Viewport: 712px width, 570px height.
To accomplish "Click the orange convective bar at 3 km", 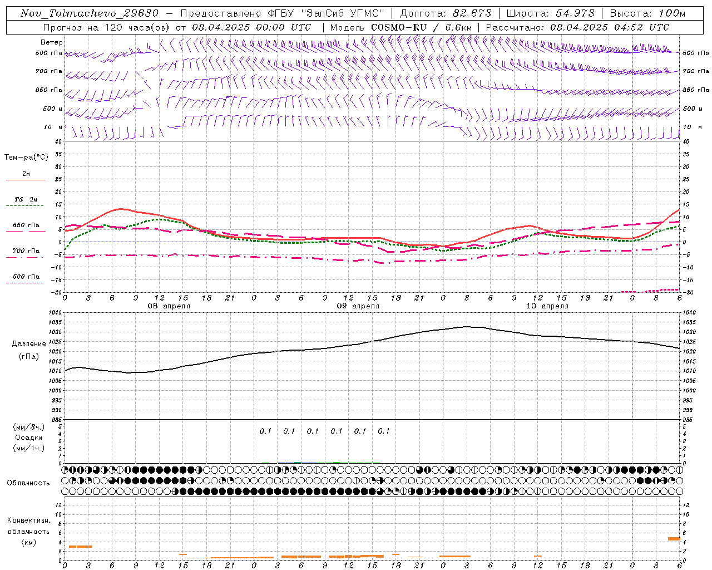I will [x=80, y=547].
